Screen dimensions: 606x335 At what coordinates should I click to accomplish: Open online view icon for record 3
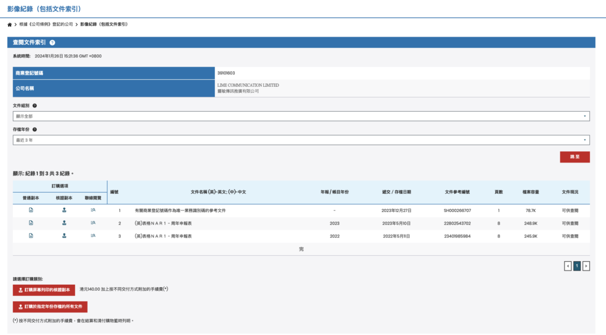tap(92, 236)
